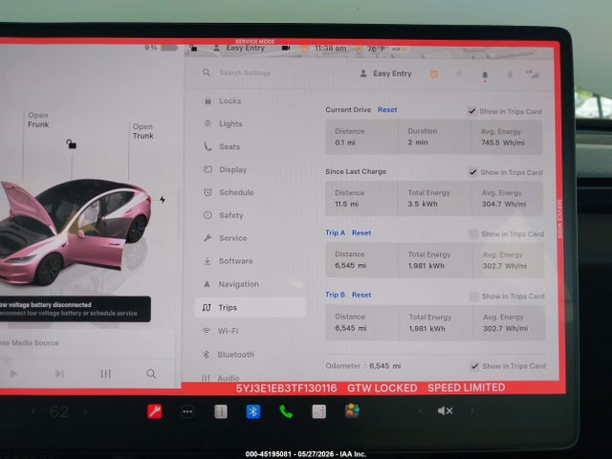Open the green Phone app
Viewport: 612px width, 459px height.
pyautogui.click(x=286, y=411)
